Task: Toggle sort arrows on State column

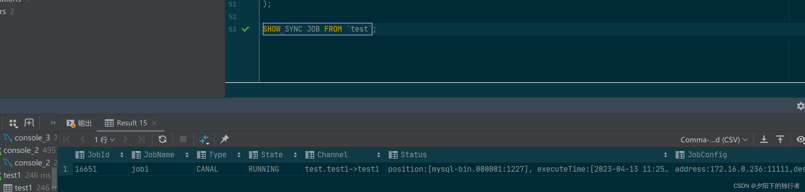Action: point(295,155)
